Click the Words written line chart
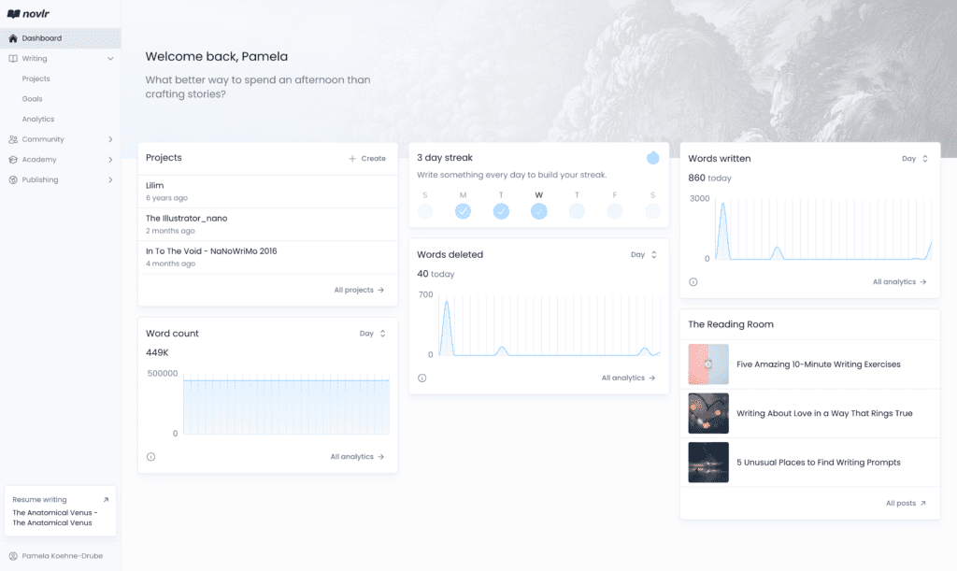The height and width of the screenshot is (571, 957). pyautogui.click(x=824, y=229)
